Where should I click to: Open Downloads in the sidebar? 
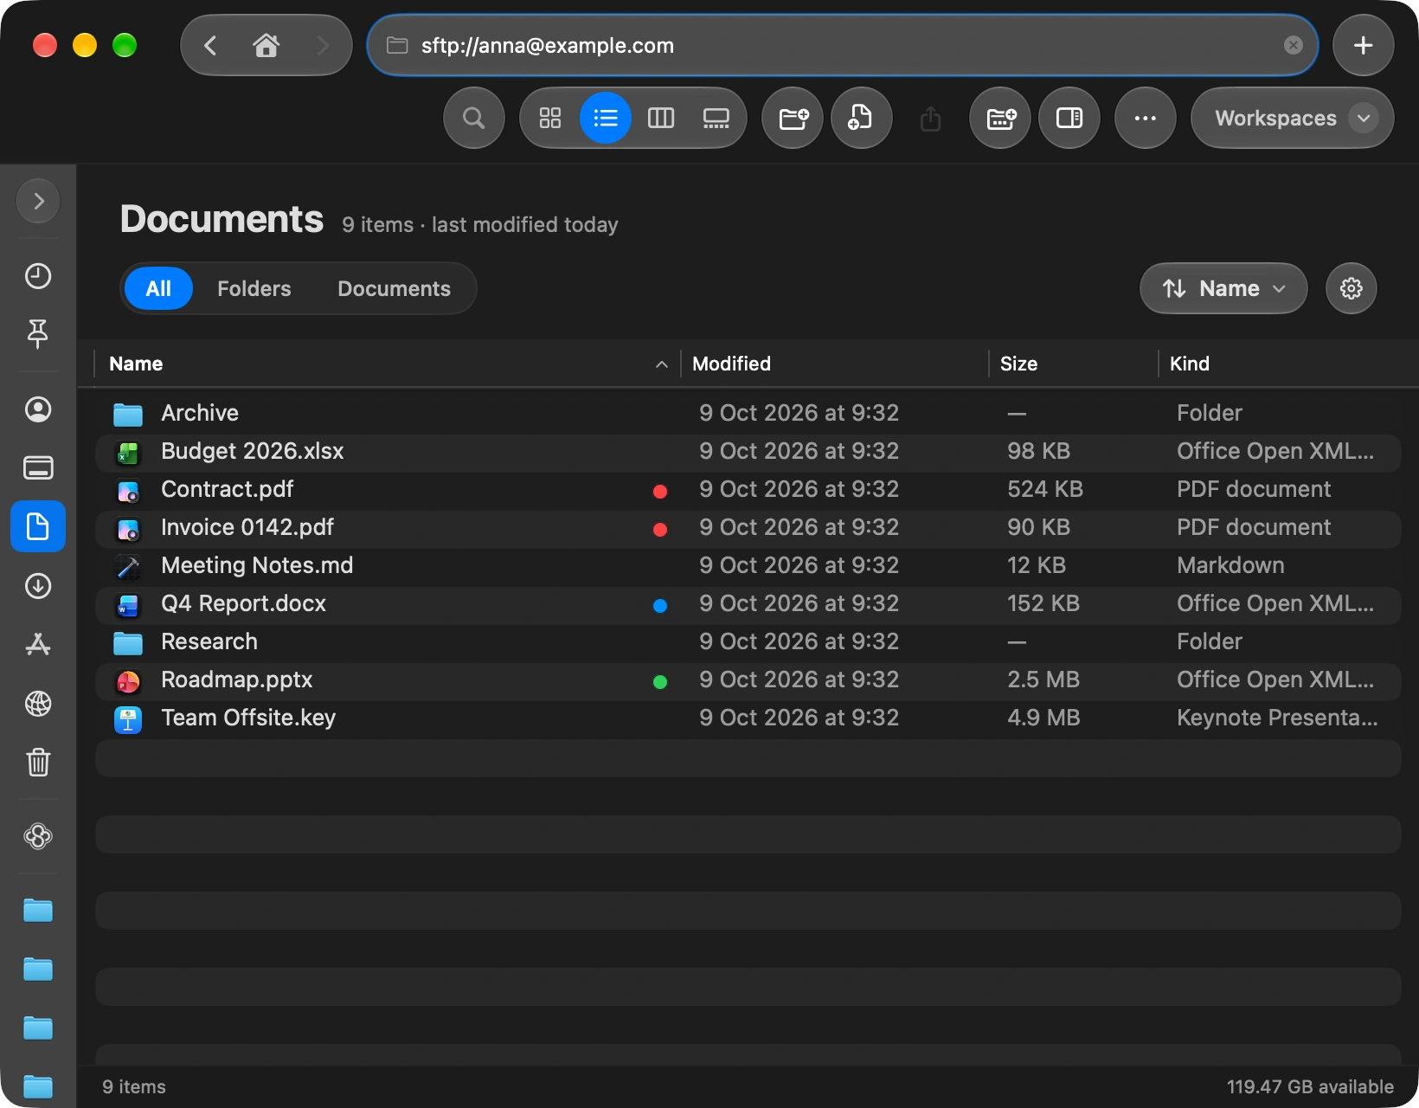38,586
